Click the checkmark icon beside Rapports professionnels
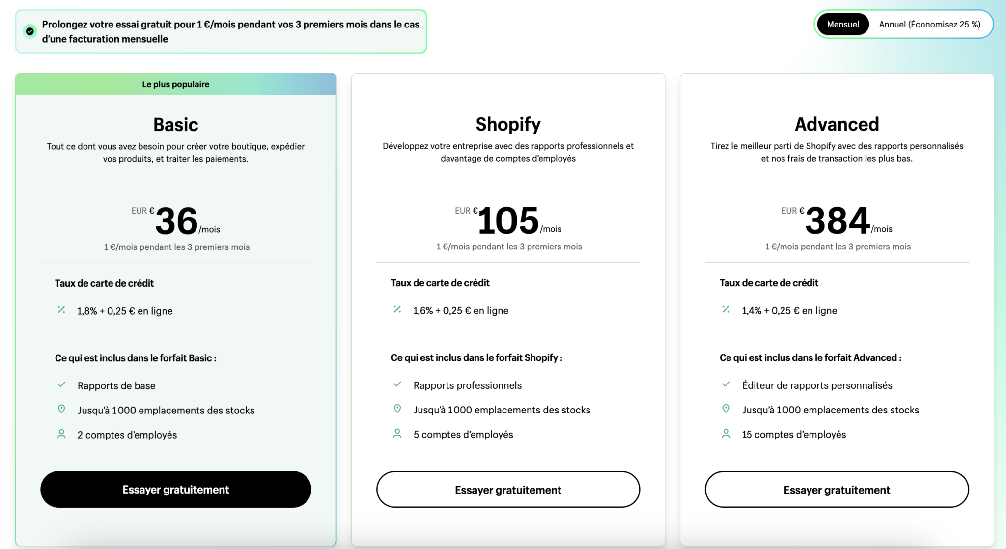The height and width of the screenshot is (549, 1006). (397, 384)
